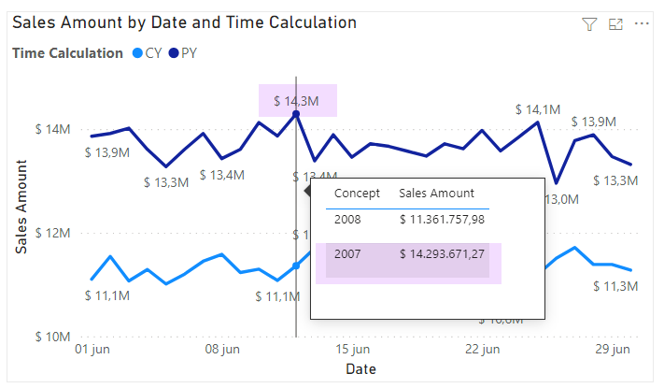Click the CY line marker at the hover line
This screenshot has width=664, height=388.
coord(296,266)
